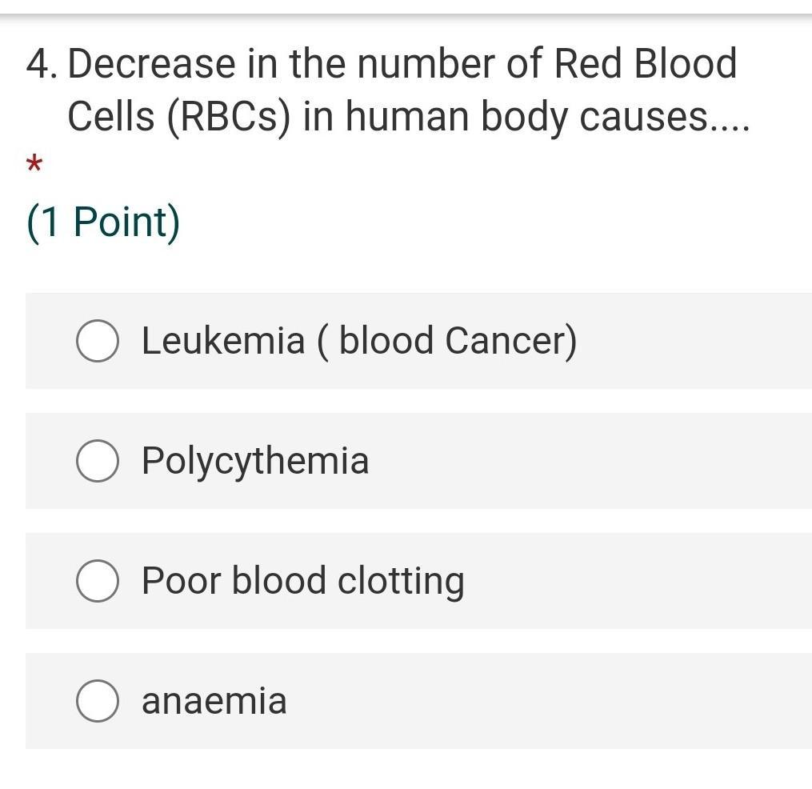This screenshot has width=812, height=789.
Task: Click empty gray area of Poor blood clotting row
Action: point(640,581)
